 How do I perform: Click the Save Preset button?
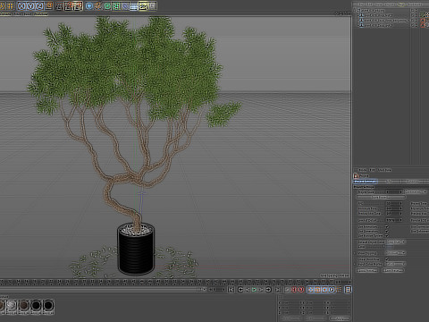(x=393, y=270)
